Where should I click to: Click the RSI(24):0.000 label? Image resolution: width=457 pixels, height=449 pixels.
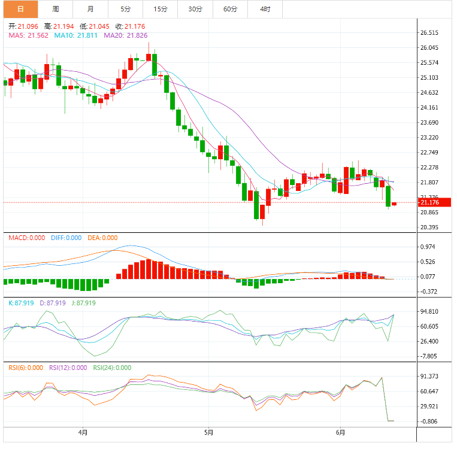tap(112, 368)
